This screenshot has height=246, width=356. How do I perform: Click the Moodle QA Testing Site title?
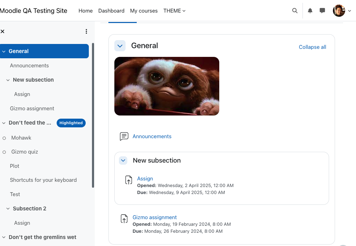point(33,11)
